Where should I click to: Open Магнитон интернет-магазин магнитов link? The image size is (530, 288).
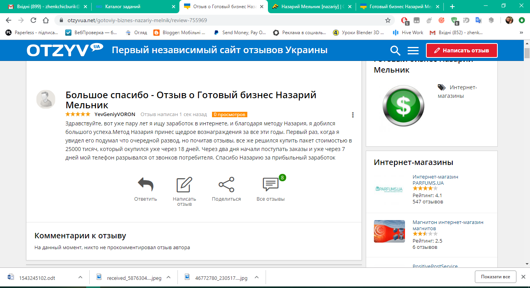click(448, 226)
